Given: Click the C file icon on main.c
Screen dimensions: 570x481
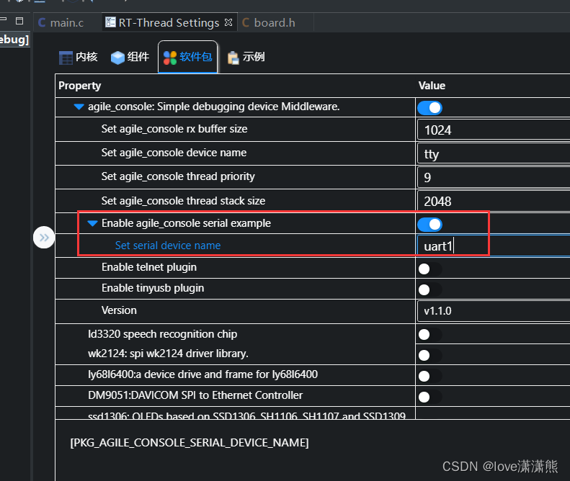Looking at the screenshot, I should [42, 22].
